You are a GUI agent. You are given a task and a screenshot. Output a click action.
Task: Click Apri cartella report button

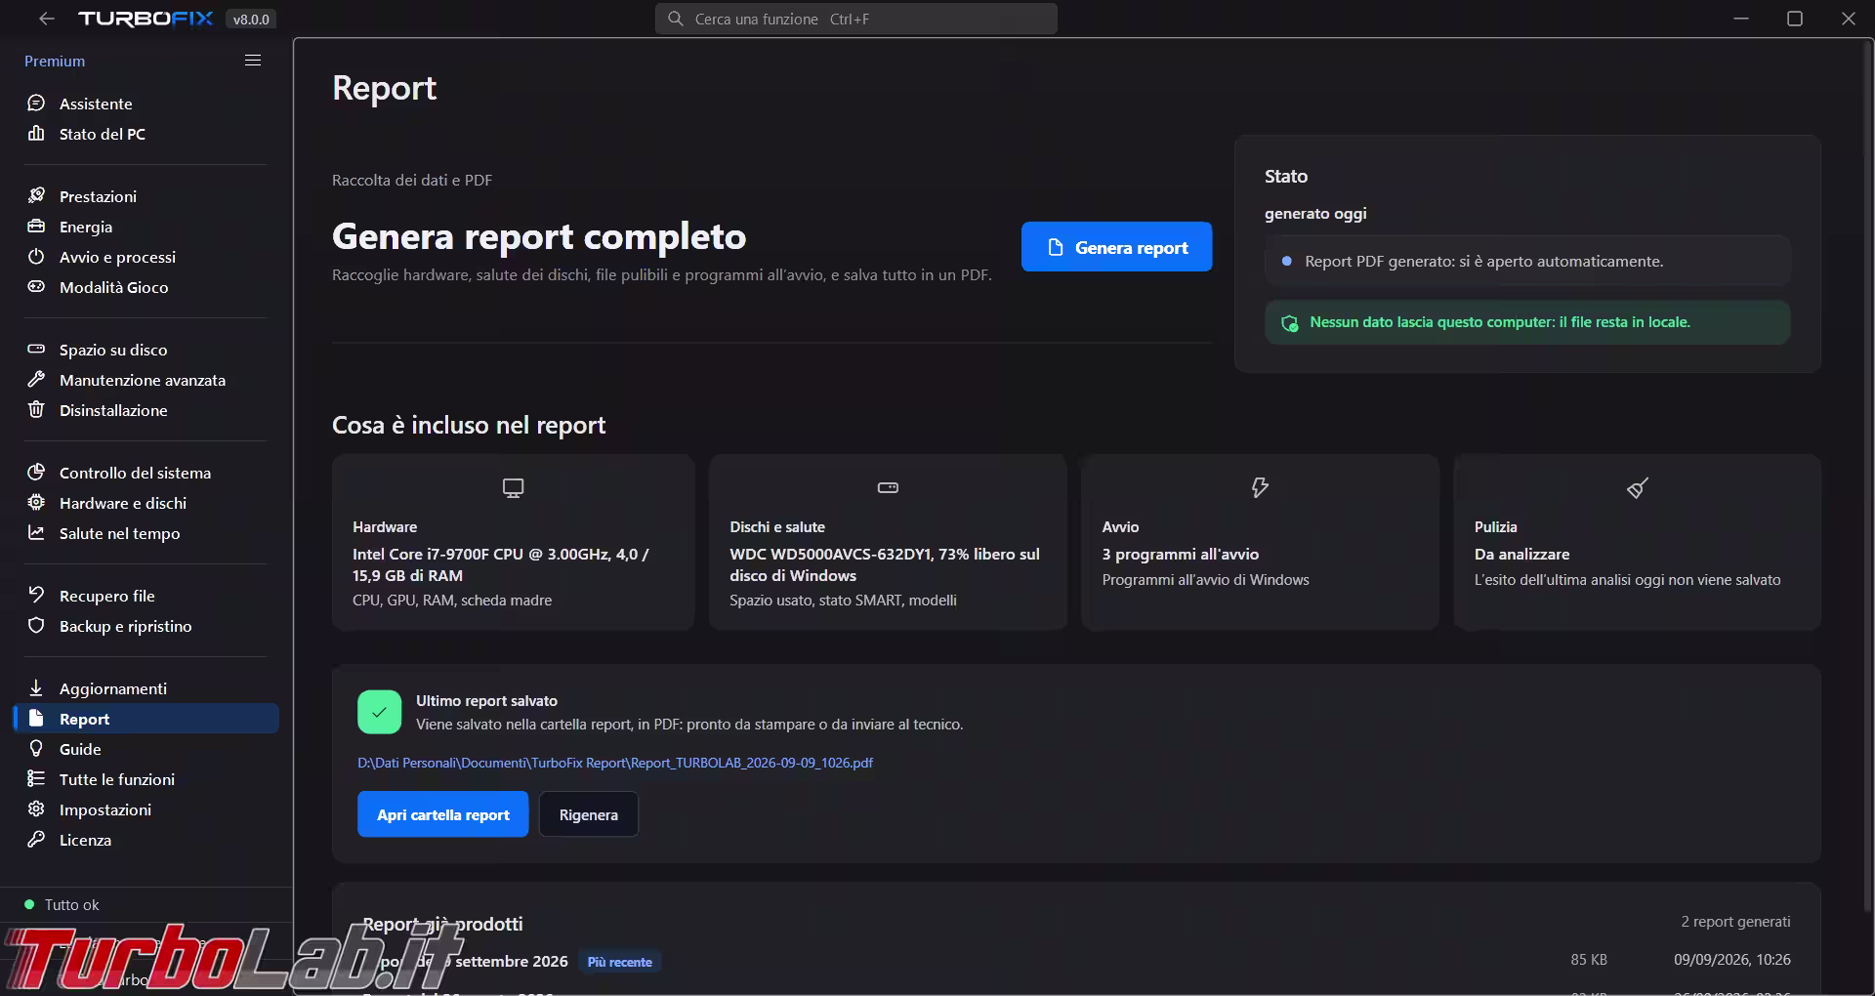pyautogui.click(x=443, y=814)
